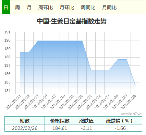Click the 2022/02/20 x-axis label
This screenshot has width=146, height=135.
pyautogui.click(x=75, y=102)
